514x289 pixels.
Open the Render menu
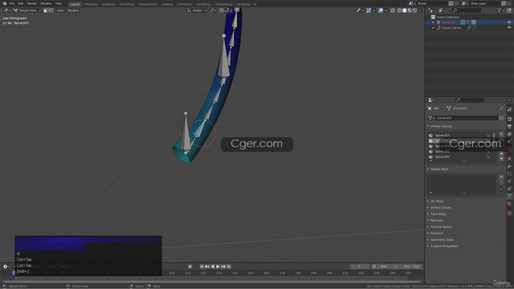click(x=32, y=4)
